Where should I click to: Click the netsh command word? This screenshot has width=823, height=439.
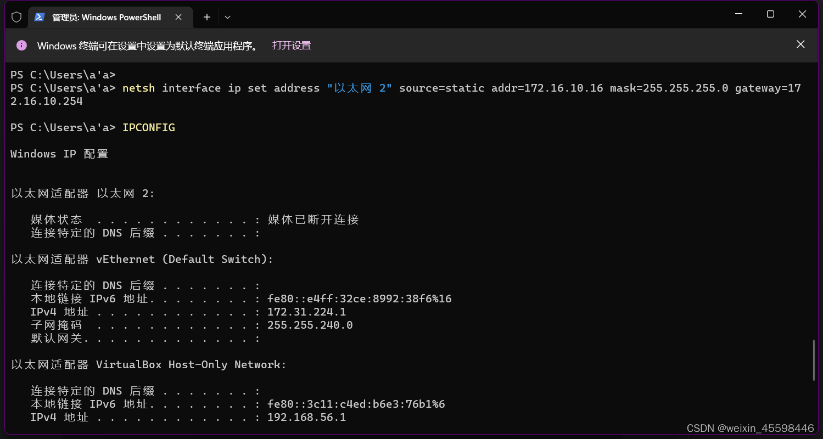139,88
